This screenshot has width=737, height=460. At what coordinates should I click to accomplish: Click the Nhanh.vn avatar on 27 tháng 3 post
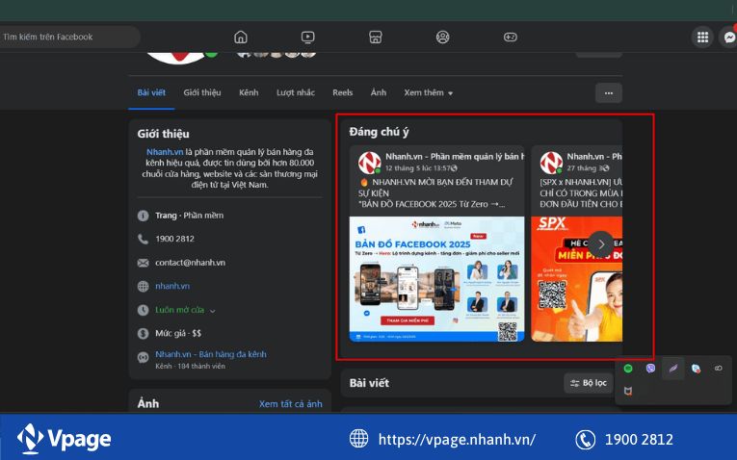pyautogui.click(x=551, y=163)
